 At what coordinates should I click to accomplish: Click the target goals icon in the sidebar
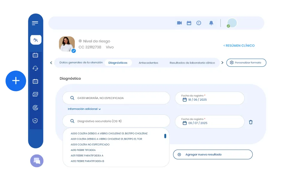click(36, 107)
